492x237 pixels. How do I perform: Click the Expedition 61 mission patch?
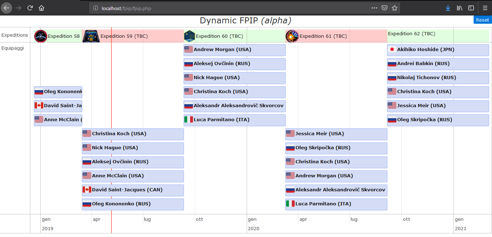click(x=292, y=36)
